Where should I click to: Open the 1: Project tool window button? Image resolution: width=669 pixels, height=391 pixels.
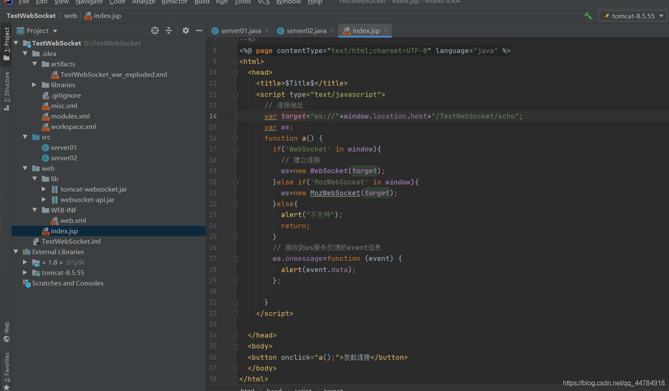click(x=6, y=44)
